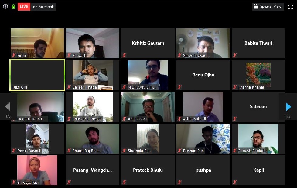Image resolution: width=297 pixels, height=188 pixels.
Task: Open the meeting information icon
Action: tap(5, 6)
